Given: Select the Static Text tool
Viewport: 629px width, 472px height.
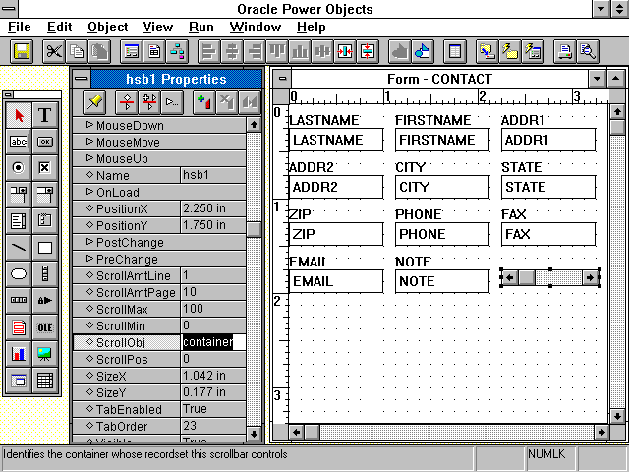Looking at the screenshot, I should (x=45, y=115).
